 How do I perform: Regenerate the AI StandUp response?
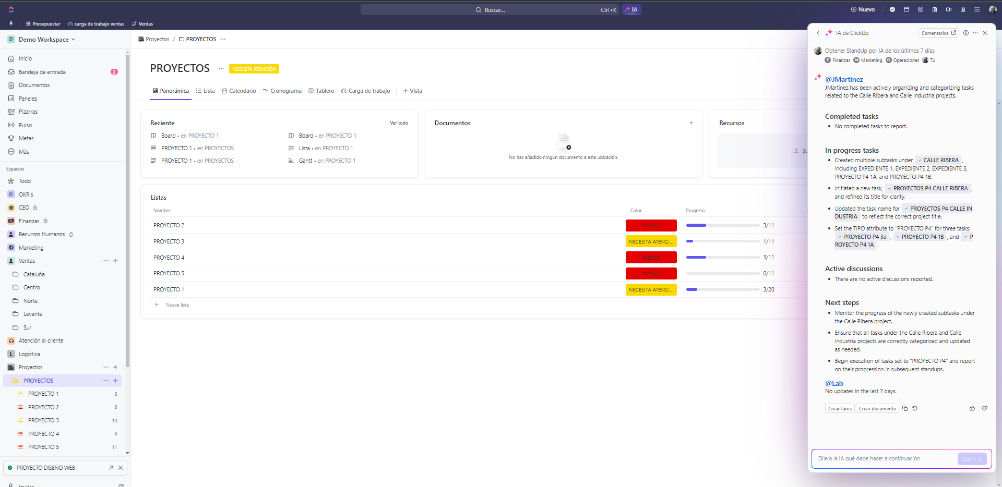click(915, 409)
